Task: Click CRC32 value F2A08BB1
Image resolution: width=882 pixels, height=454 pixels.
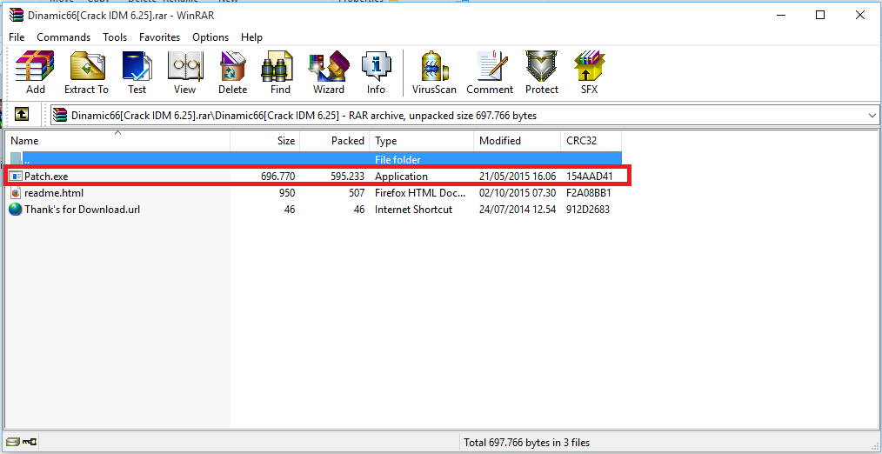Action: [x=588, y=193]
